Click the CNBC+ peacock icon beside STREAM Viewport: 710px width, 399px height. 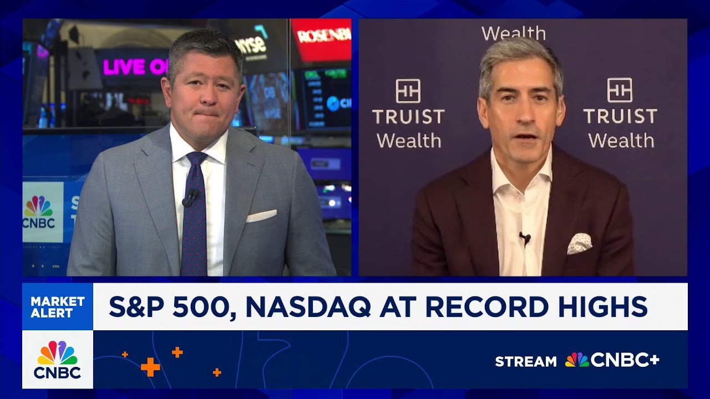tap(577, 360)
